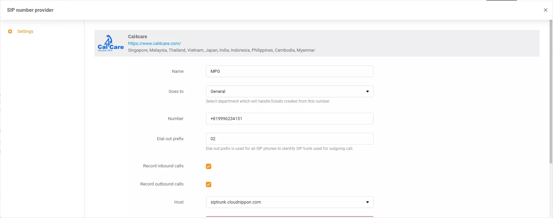Expand the Host dropdown showing siptrunk.cloudnippon.com
The width and height of the screenshot is (553, 218).
tap(285, 202)
